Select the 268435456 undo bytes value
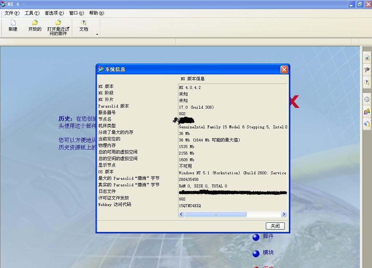Viewport: 372px width, 268px height. [x=189, y=179]
